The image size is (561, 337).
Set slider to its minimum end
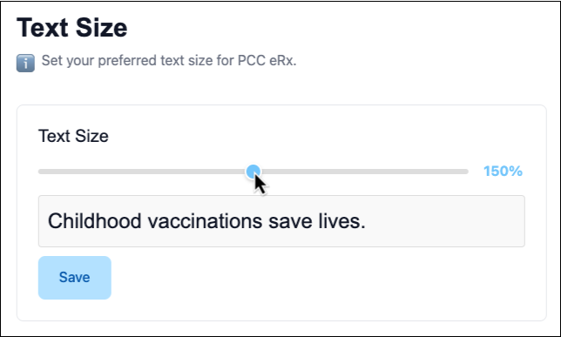point(39,172)
